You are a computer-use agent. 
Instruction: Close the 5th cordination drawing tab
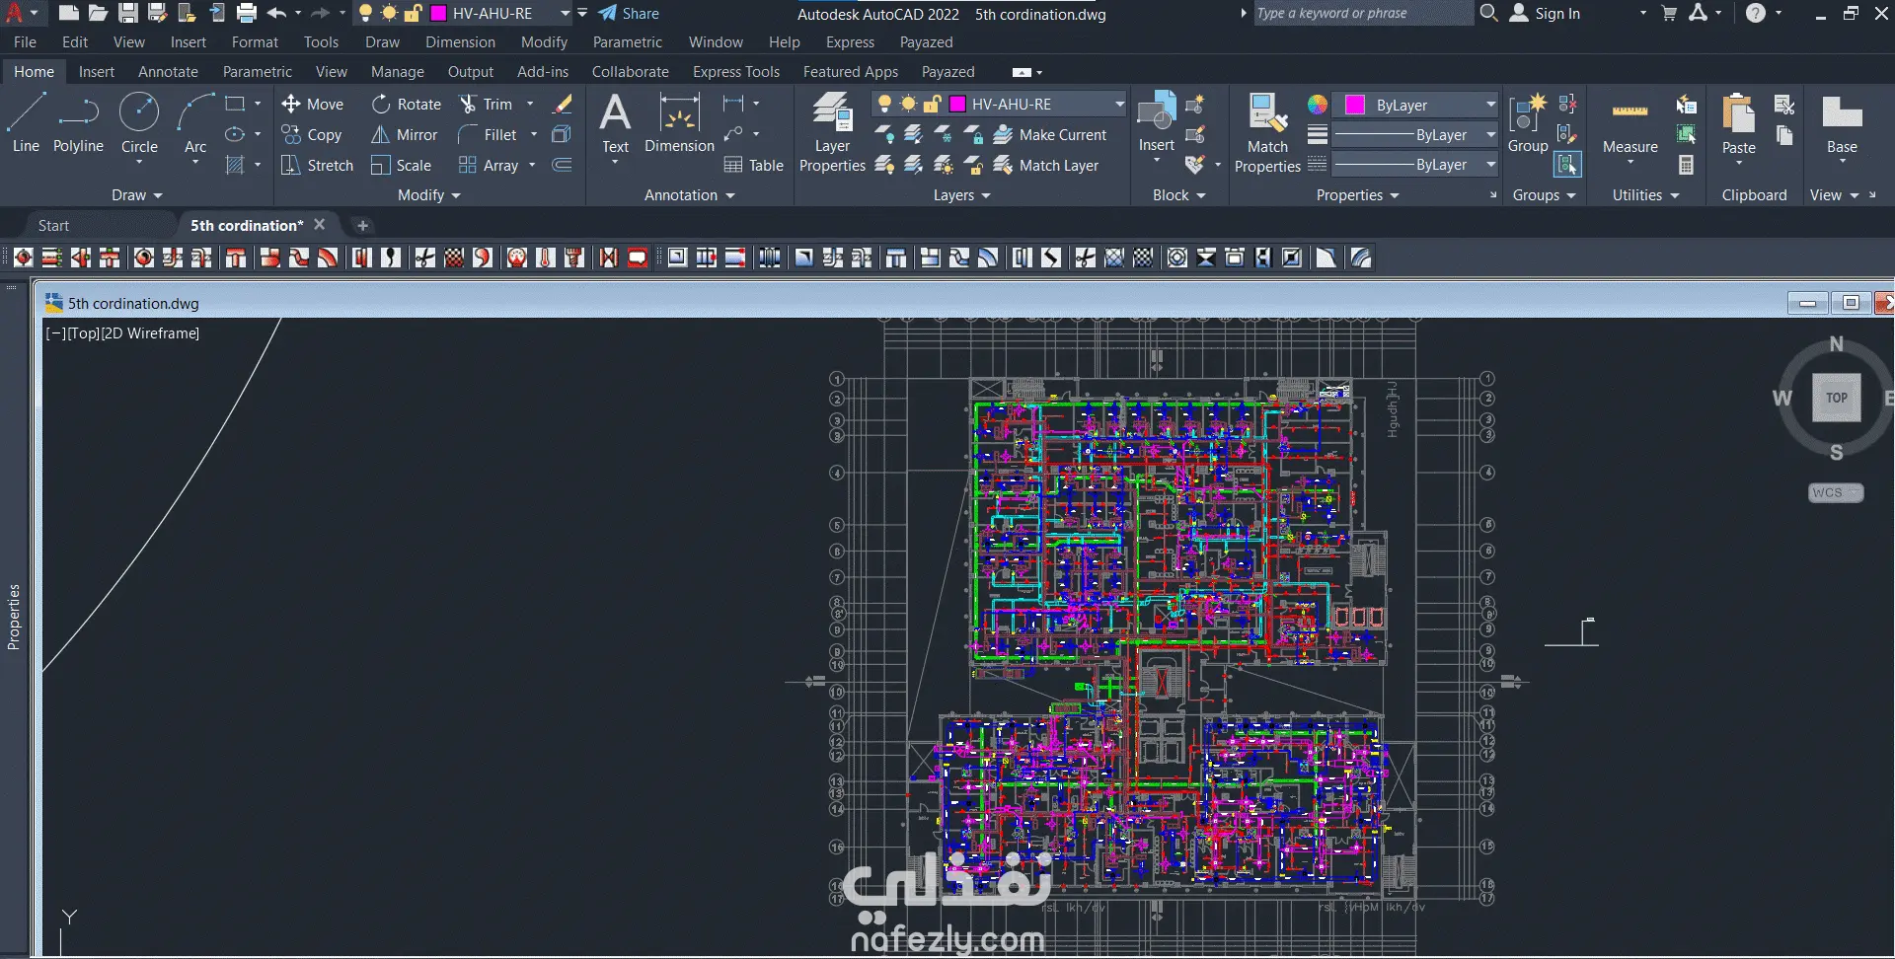(x=320, y=225)
